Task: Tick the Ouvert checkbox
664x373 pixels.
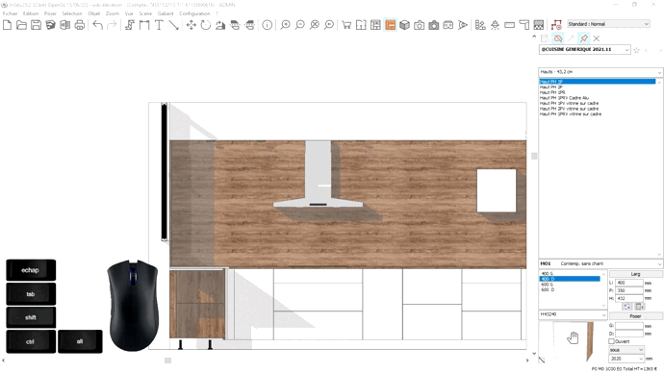Action: click(x=611, y=341)
